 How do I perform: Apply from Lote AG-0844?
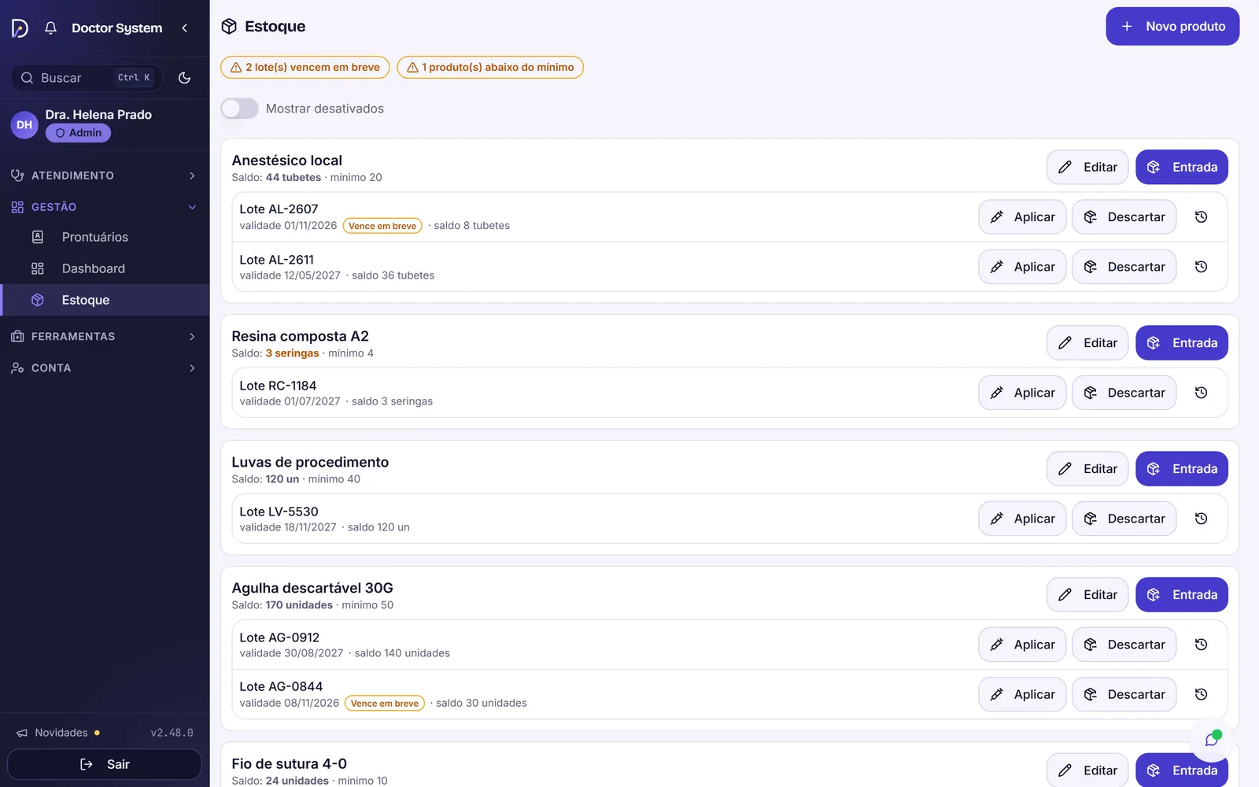click(x=1022, y=694)
